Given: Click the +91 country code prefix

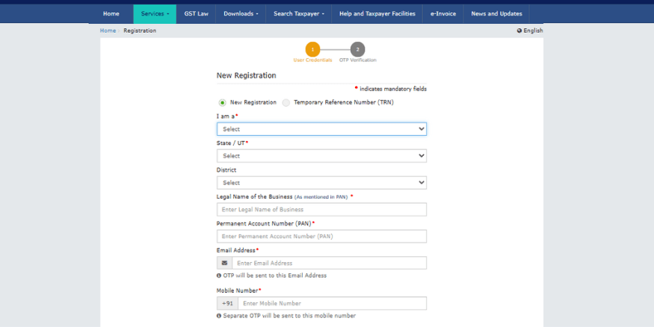Looking at the screenshot, I should click(x=227, y=303).
